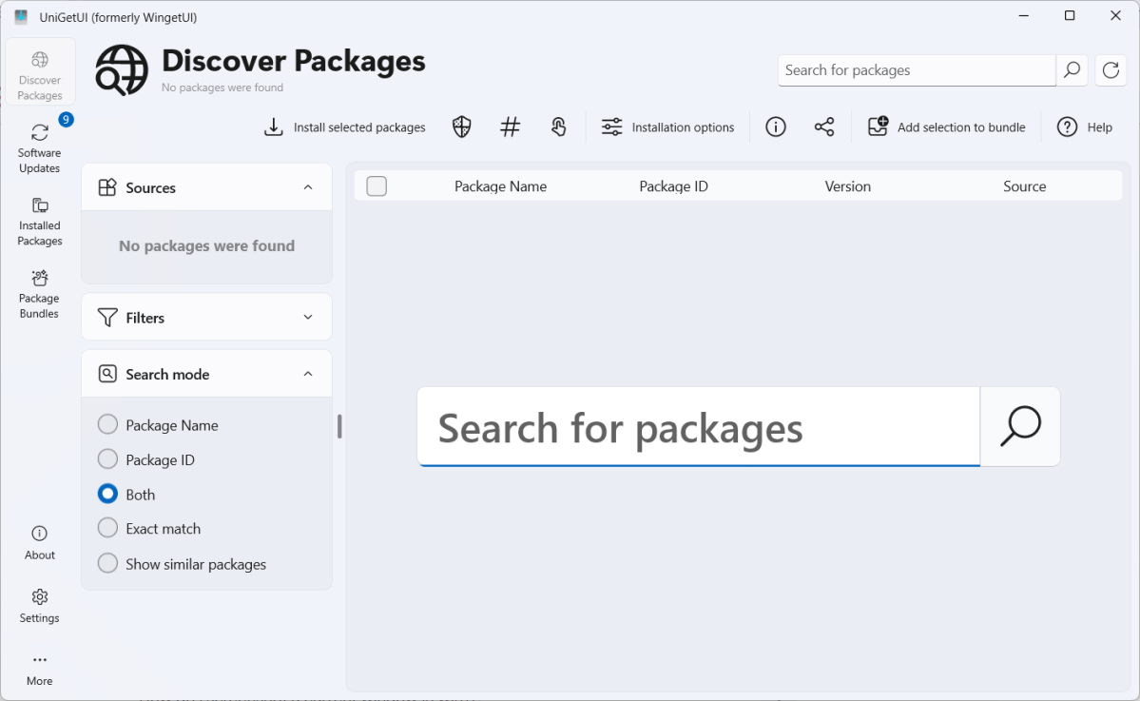Open the About page
The width and height of the screenshot is (1140, 701).
click(40, 542)
